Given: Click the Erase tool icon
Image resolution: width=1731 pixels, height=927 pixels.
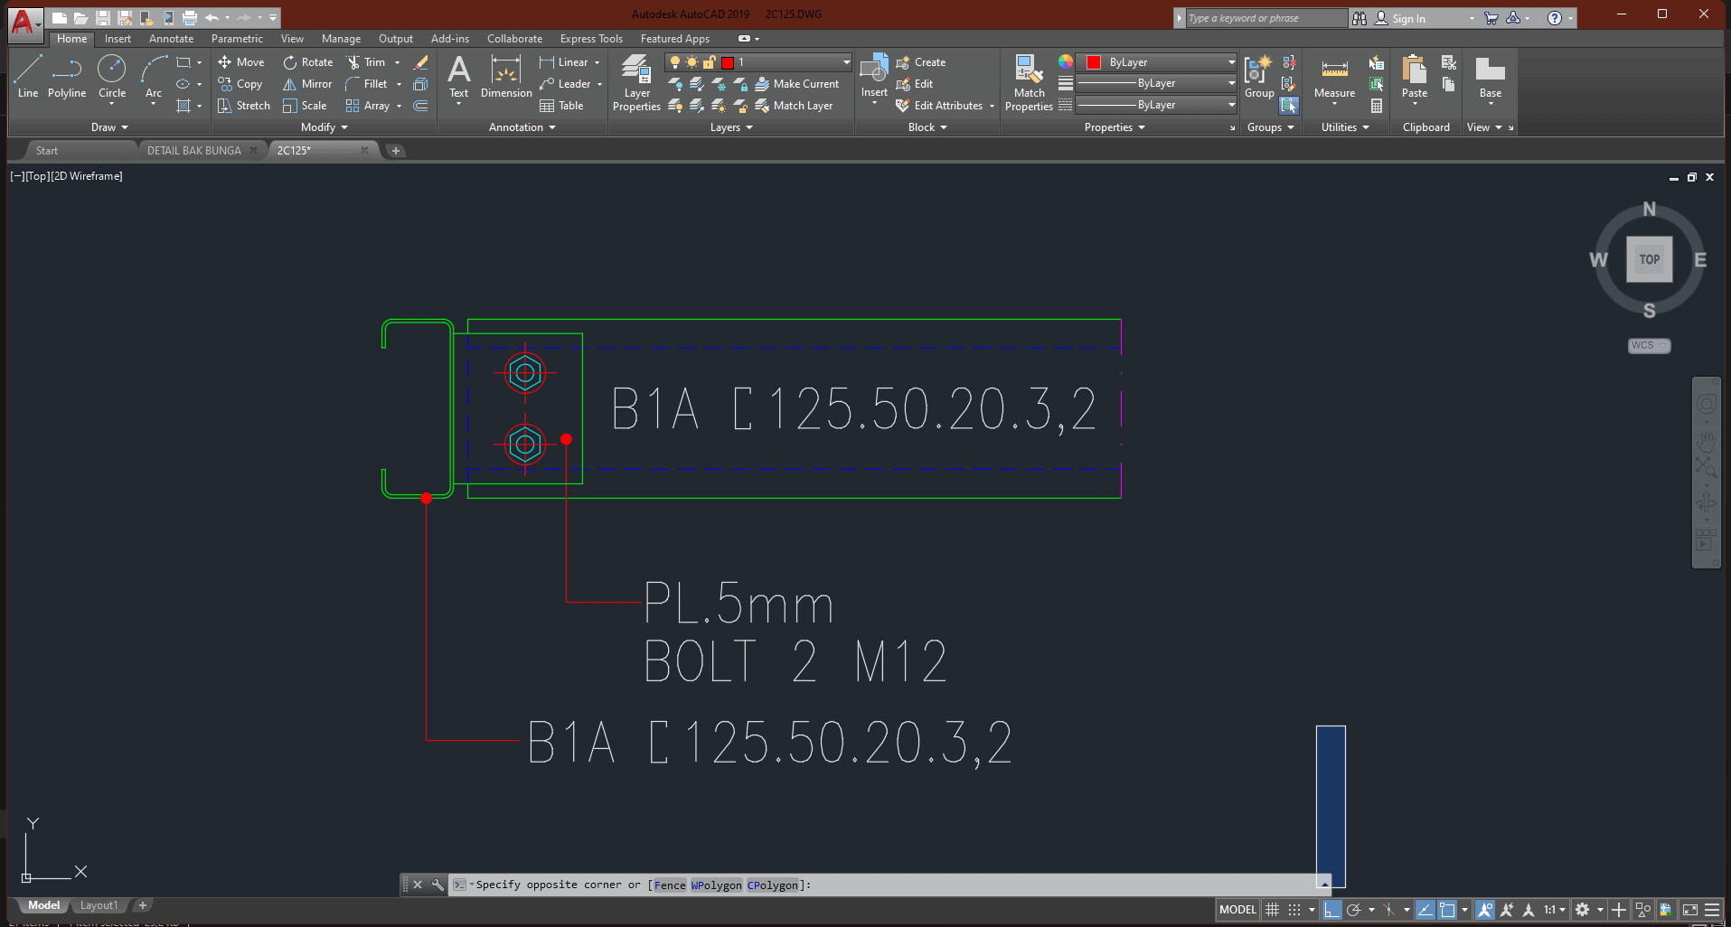Looking at the screenshot, I should (x=420, y=62).
